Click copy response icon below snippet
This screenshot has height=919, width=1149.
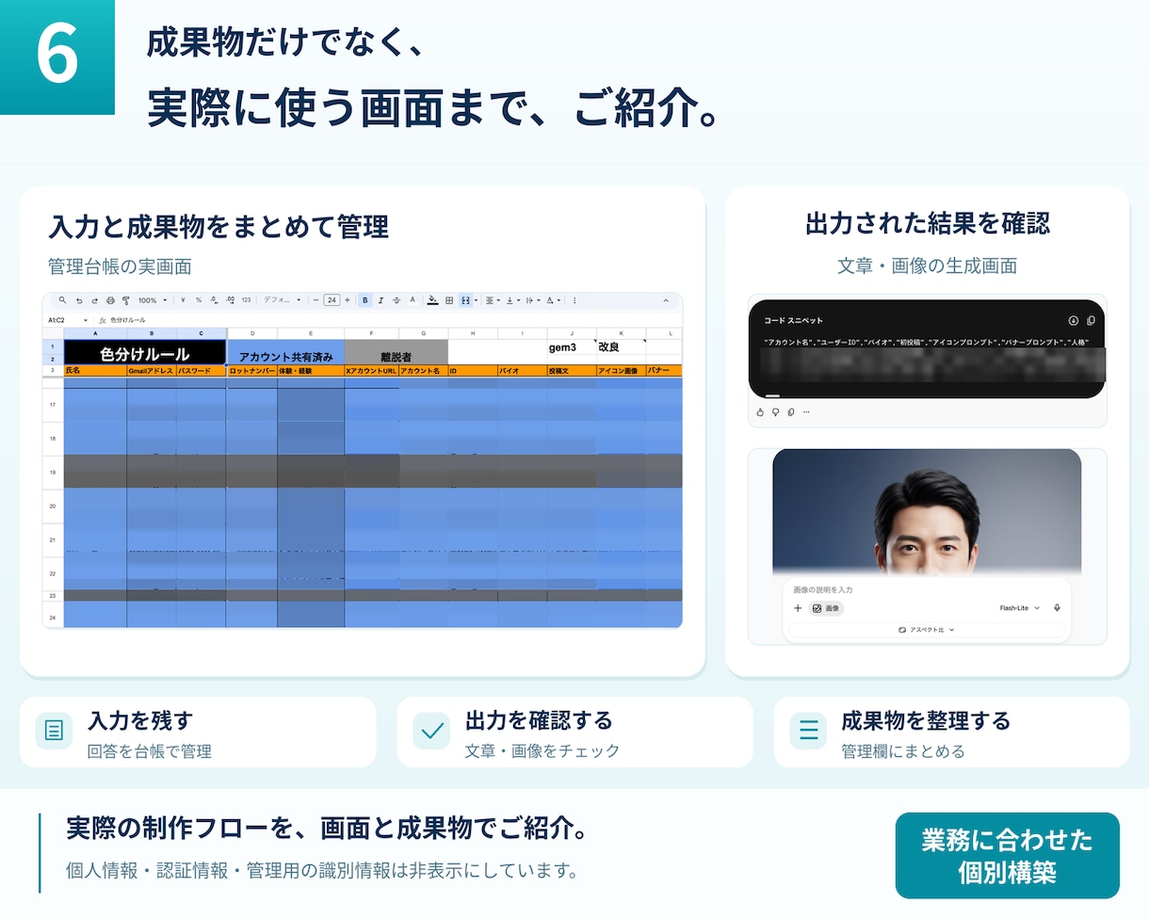tap(791, 411)
